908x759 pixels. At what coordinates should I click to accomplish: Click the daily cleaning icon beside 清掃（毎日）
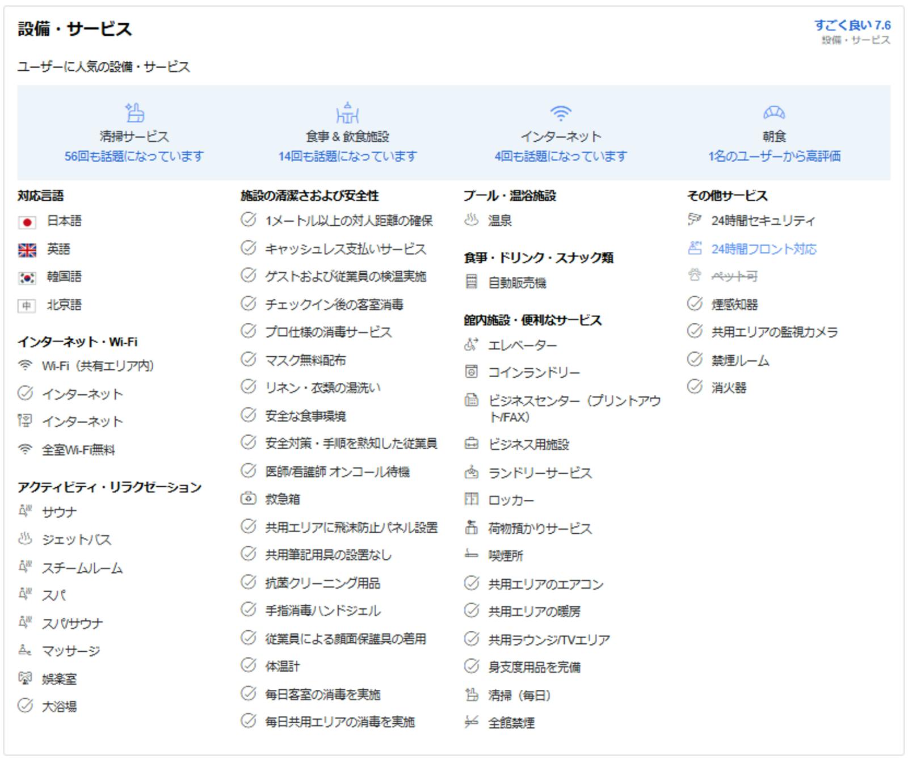click(x=472, y=694)
